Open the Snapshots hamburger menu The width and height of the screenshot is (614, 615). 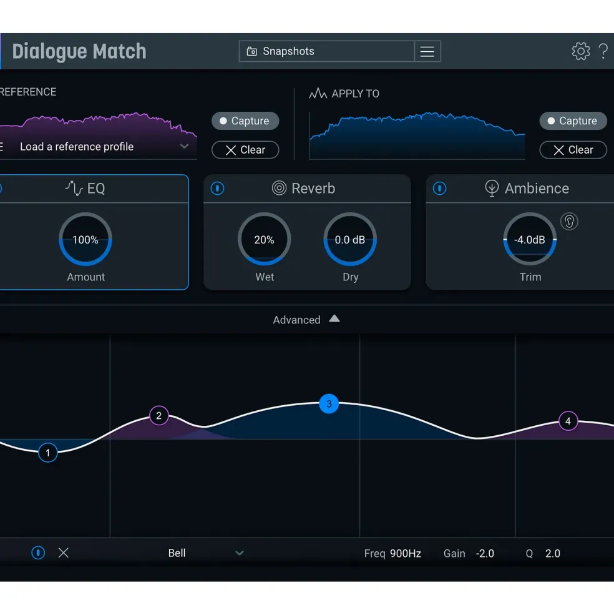pyautogui.click(x=427, y=51)
